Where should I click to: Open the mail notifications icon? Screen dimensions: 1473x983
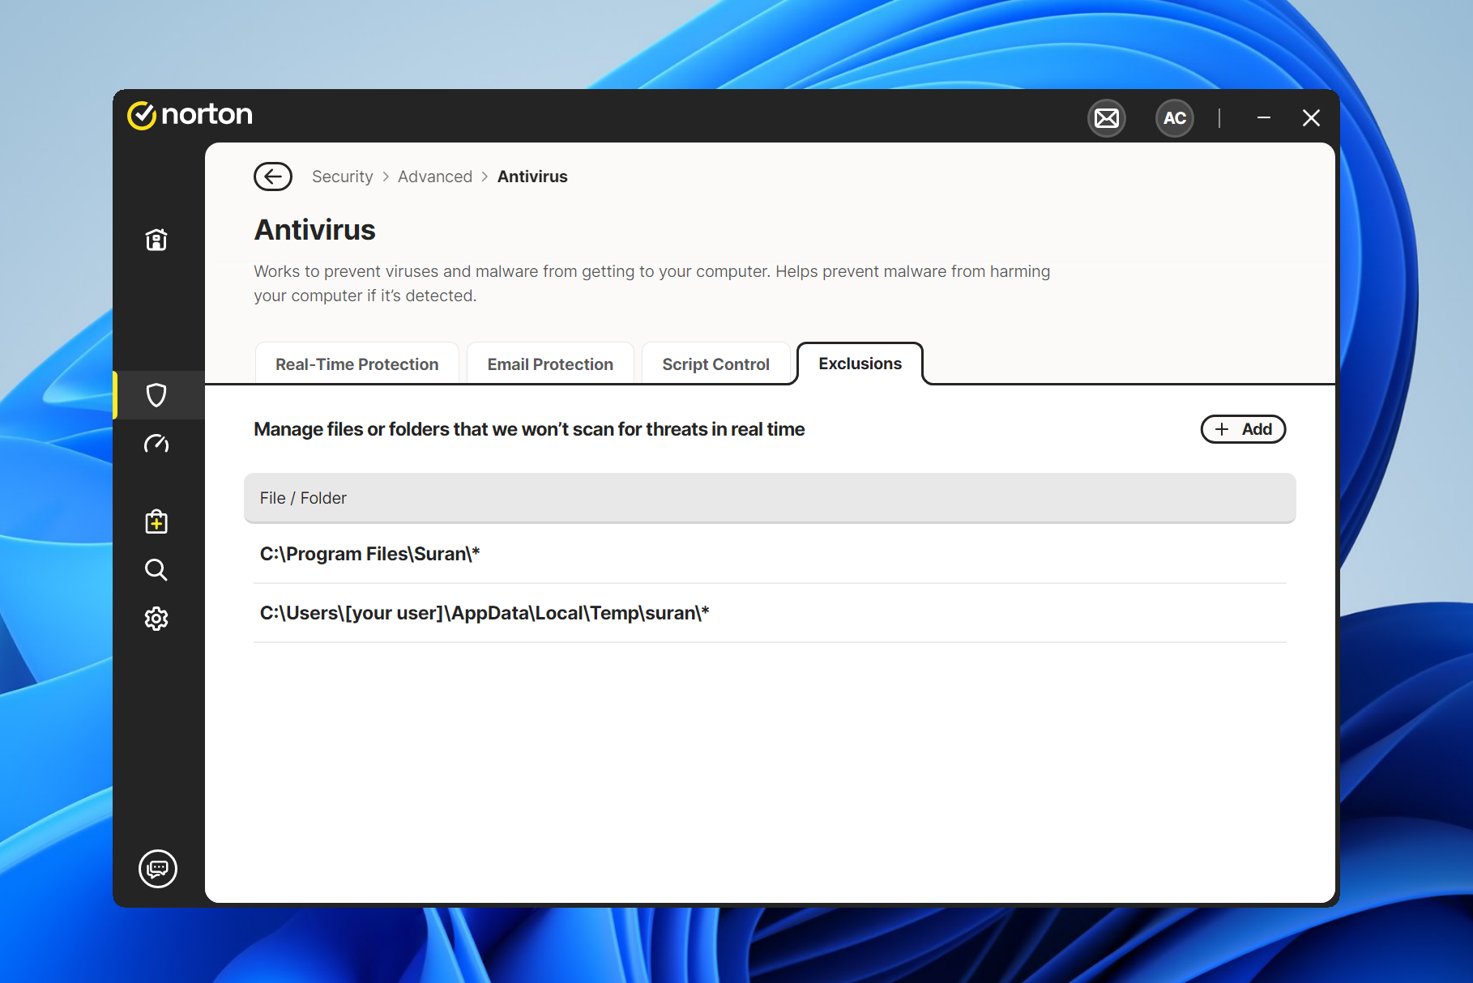(x=1107, y=118)
